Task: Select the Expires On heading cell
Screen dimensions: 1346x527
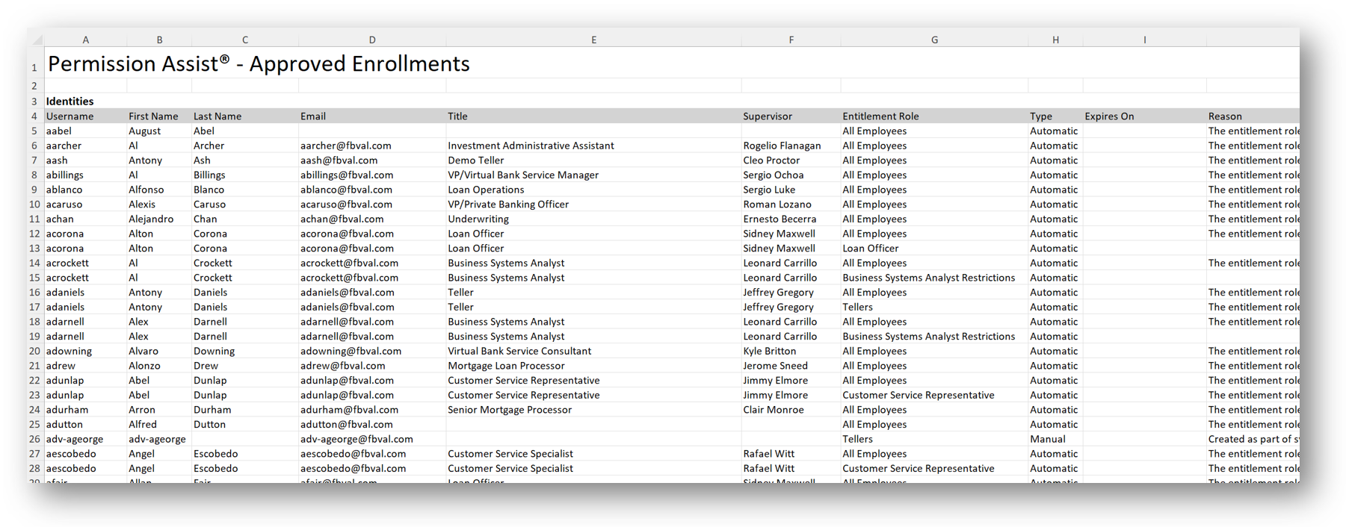Action: (x=1109, y=116)
